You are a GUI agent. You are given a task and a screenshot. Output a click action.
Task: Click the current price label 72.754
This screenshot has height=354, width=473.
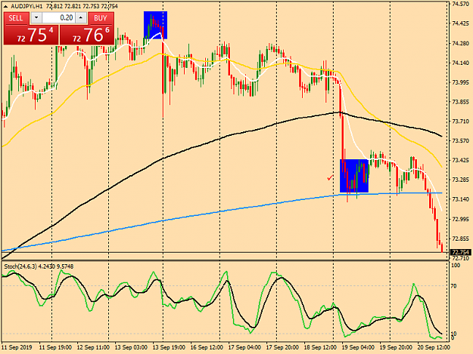[460, 252]
